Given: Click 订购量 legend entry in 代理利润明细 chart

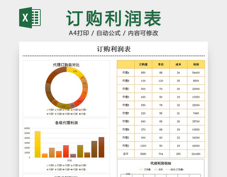Looking at the screenshot, I should coord(145,170).
